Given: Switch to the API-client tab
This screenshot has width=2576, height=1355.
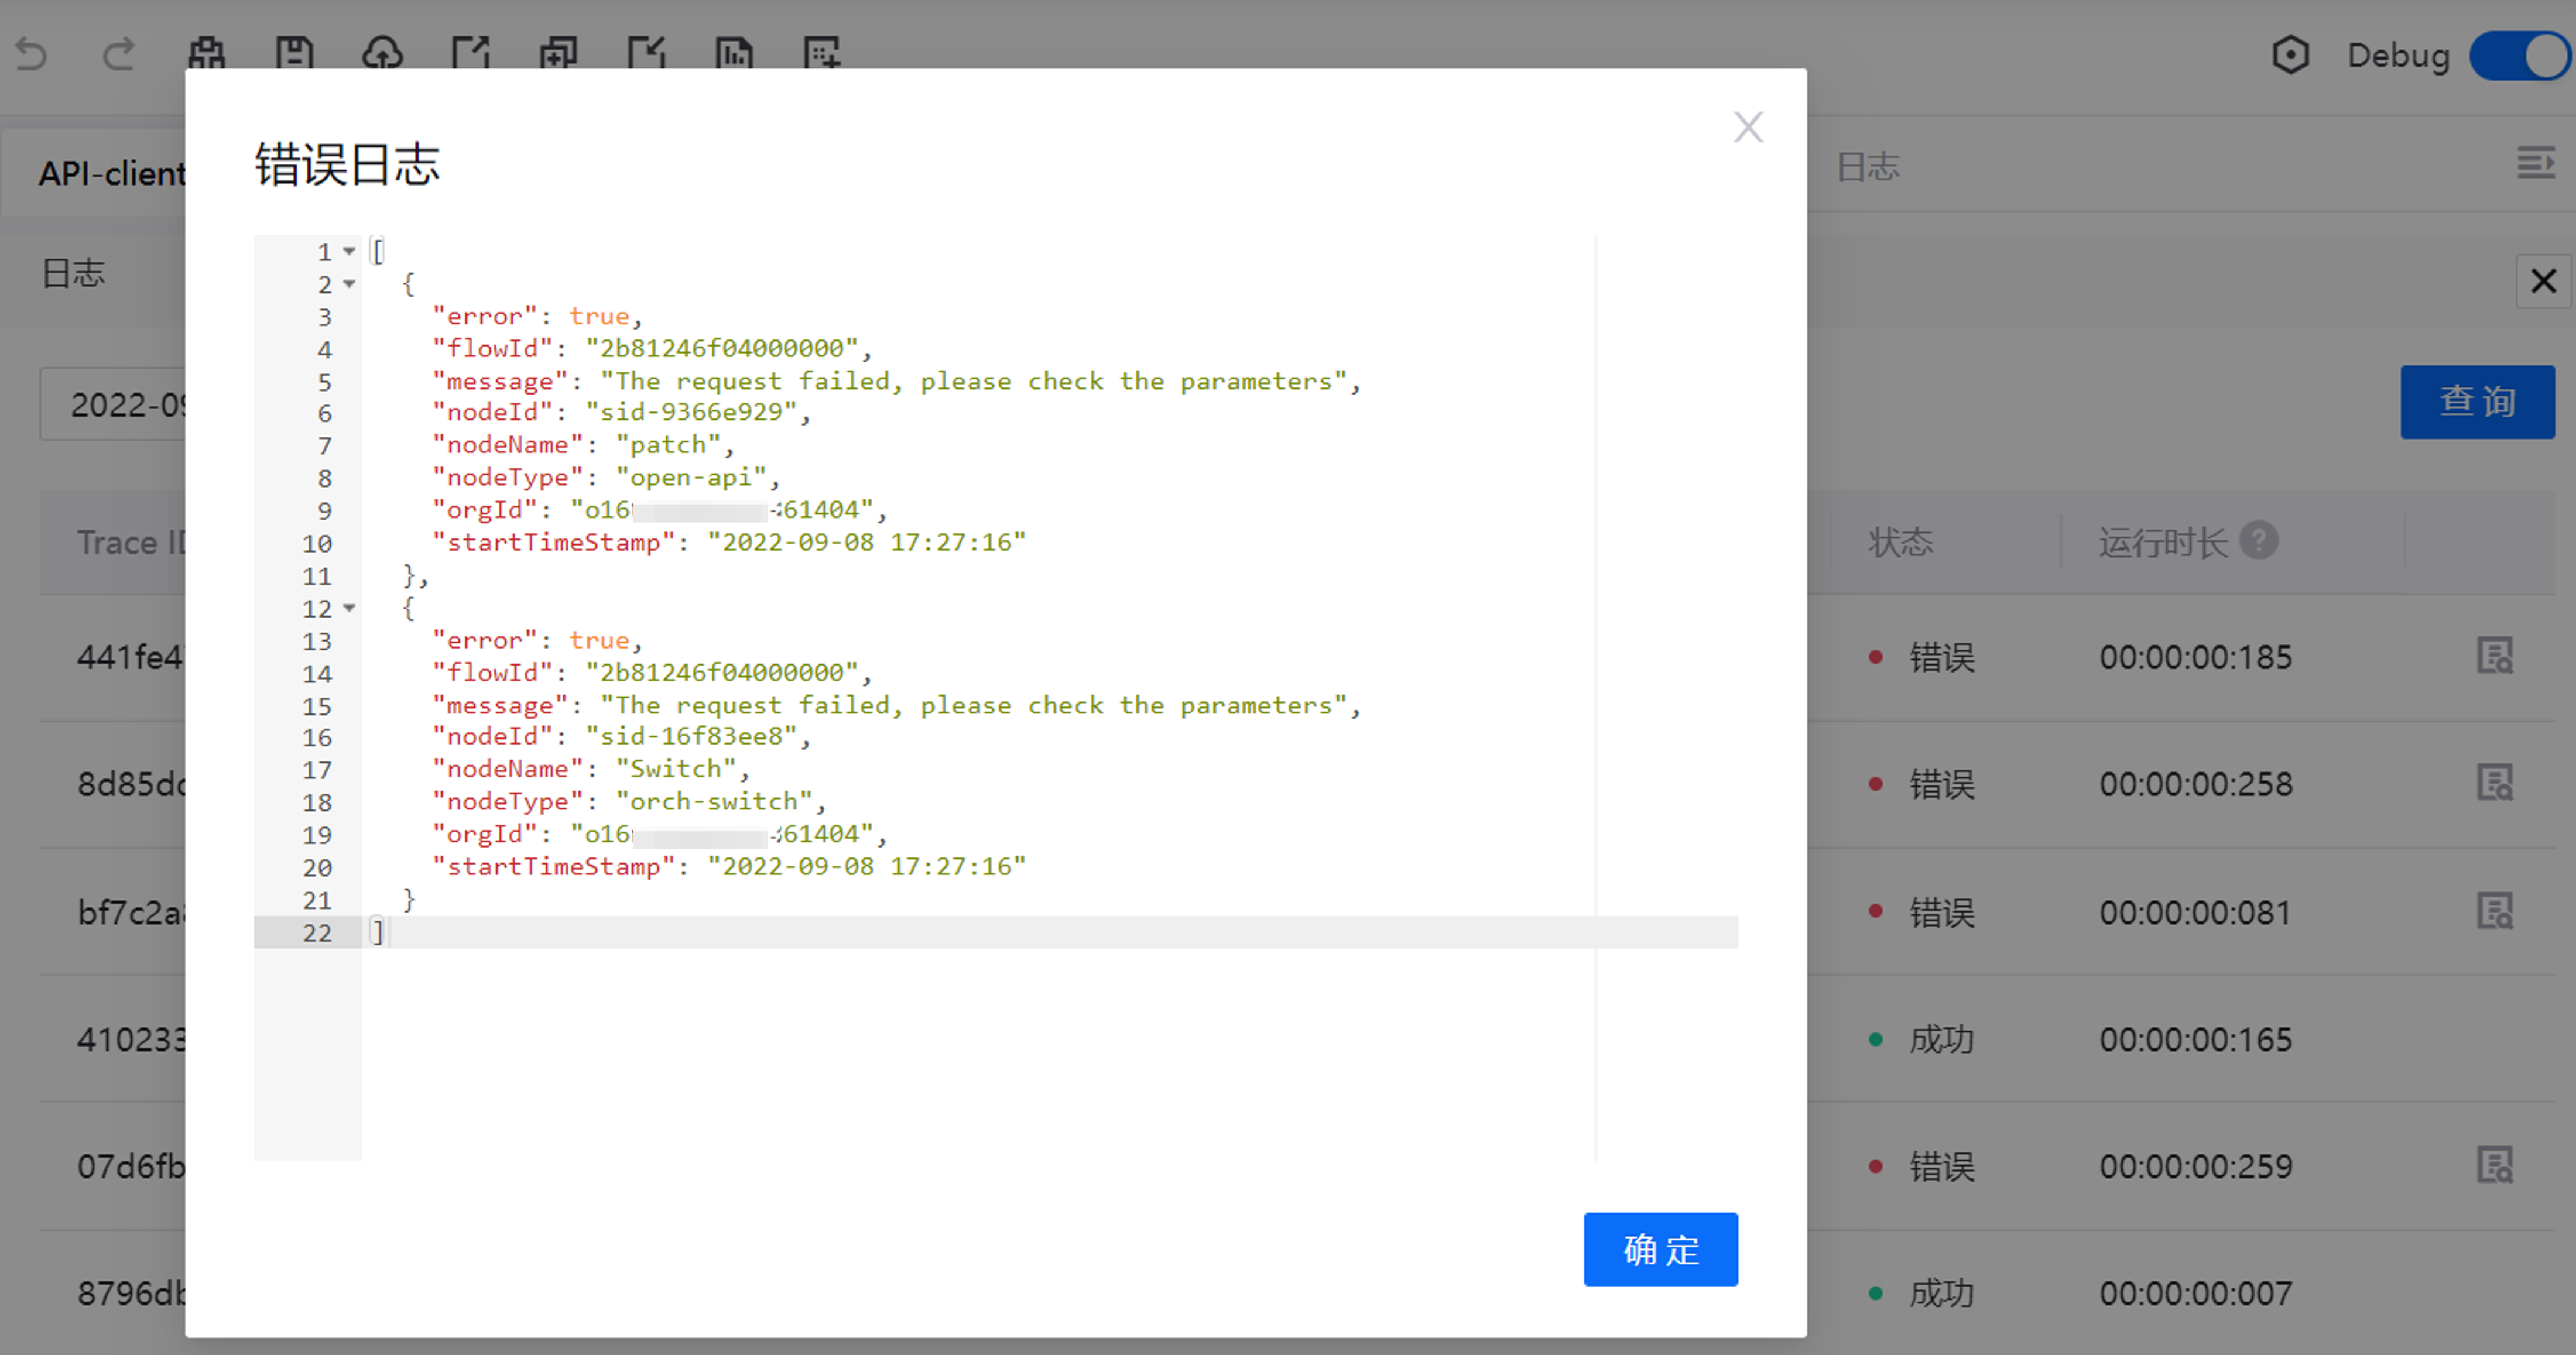Looking at the screenshot, I should coord(110,173).
